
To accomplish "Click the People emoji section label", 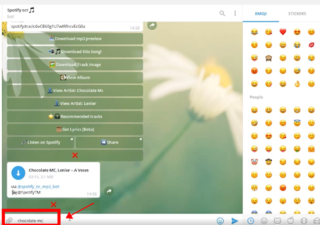I will click(x=257, y=97).
